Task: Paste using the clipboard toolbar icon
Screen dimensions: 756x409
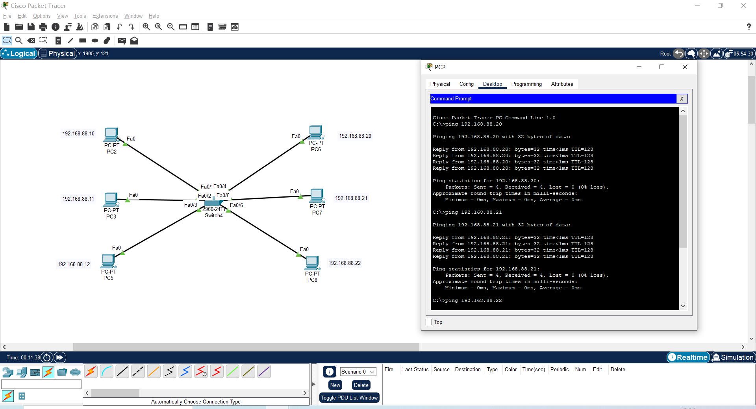Action: click(107, 27)
